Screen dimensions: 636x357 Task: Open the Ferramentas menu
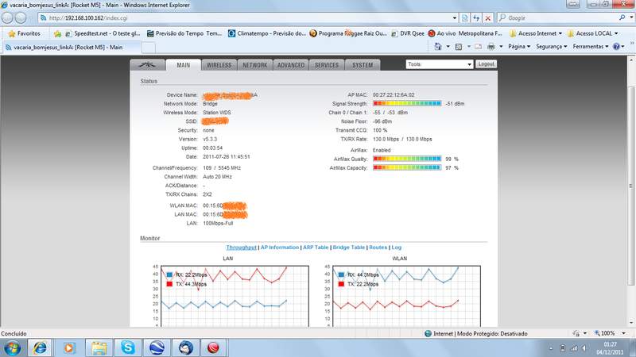[x=591, y=47]
